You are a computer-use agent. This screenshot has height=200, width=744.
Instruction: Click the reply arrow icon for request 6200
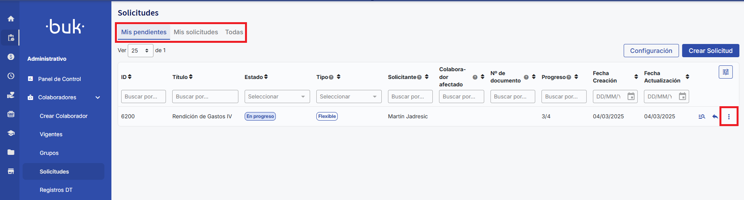pyautogui.click(x=715, y=116)
